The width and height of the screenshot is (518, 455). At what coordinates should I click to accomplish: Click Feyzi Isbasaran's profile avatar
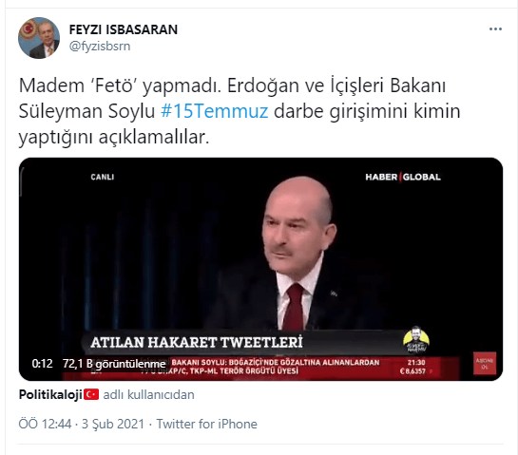[x=39, y=38]
